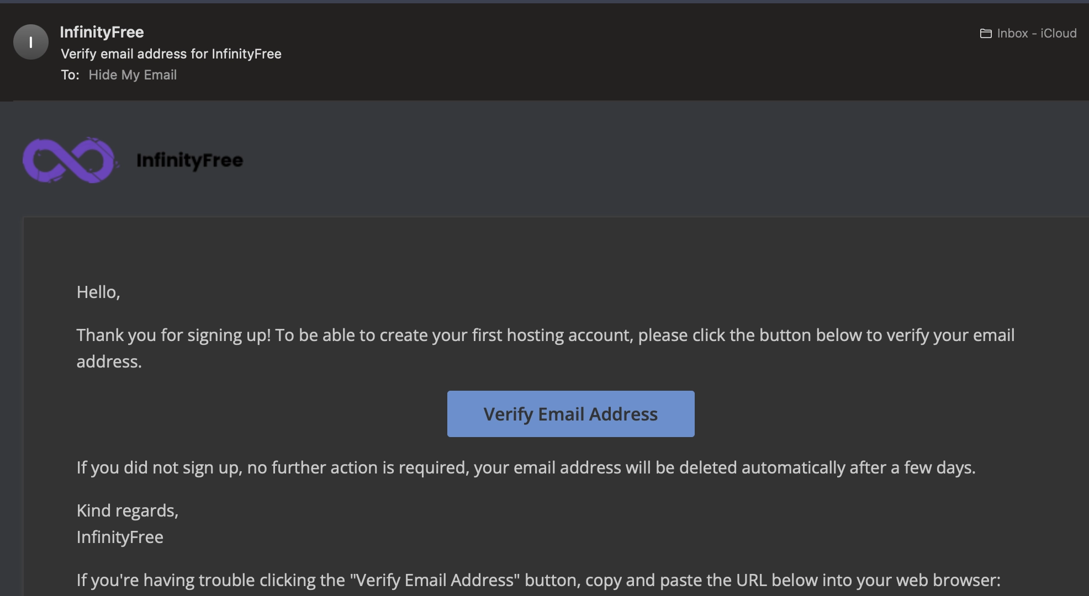
Task: Click the Hide My Email recipient
Action: [133, 75]
